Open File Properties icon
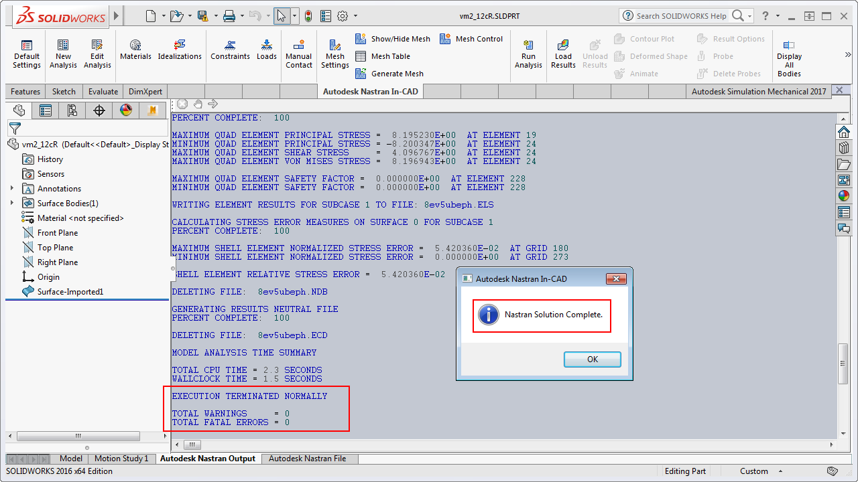858x482 pixels. click(326, 15)
